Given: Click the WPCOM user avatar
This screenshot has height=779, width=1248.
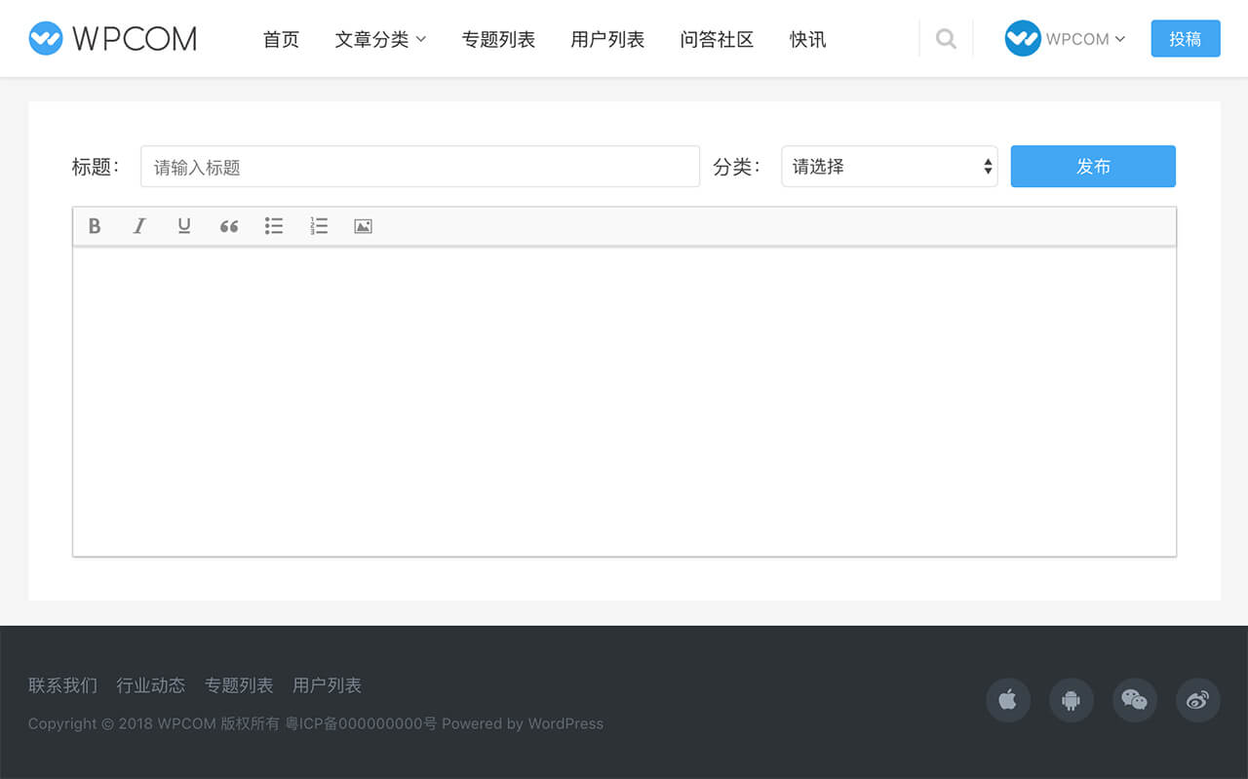Looking at the screenshot, I should pyautogui.click(x=1023, y=39).
